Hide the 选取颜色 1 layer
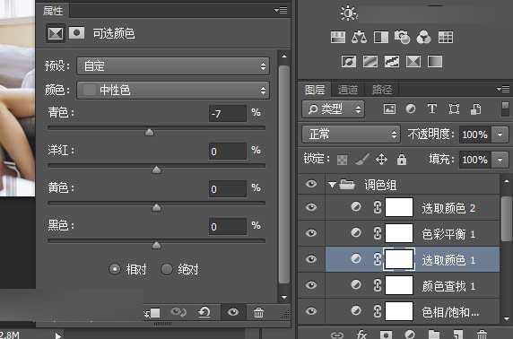513x339 pixels. [x=311, y=259]
